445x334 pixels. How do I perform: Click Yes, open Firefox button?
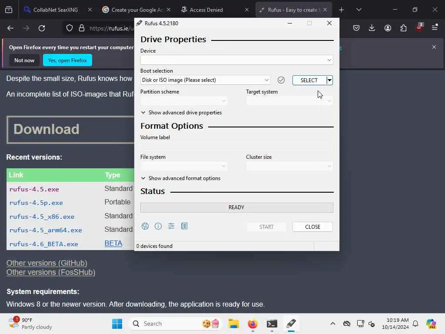67,60
